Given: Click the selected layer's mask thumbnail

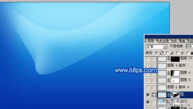Looking at the screenshot, I should 175,95.
